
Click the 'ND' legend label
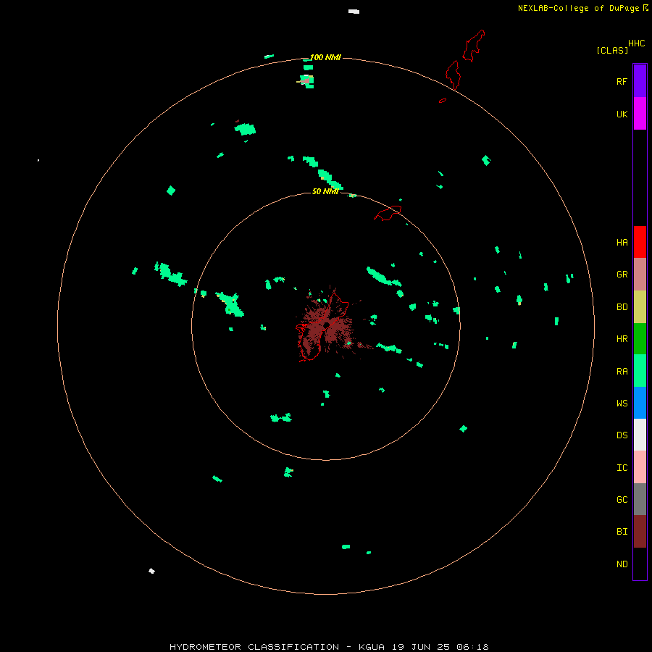coord(622,564)
